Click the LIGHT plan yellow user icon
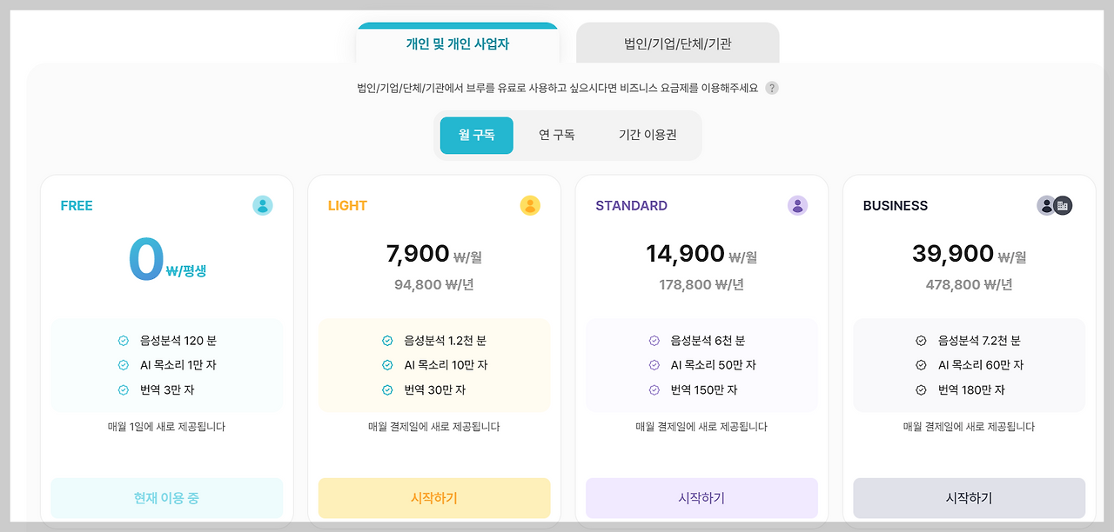 pyautogui.click(x=530, y=206)
